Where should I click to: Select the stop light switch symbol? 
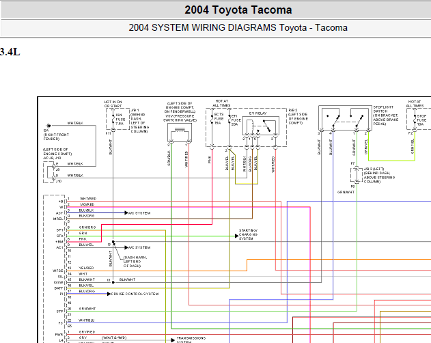345,118
